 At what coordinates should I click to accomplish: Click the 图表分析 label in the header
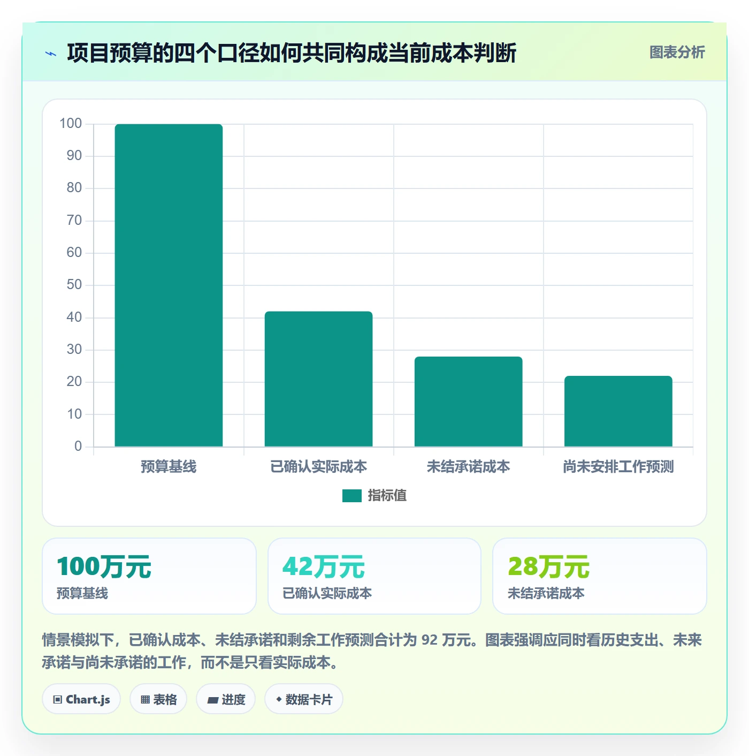[677, 52]
